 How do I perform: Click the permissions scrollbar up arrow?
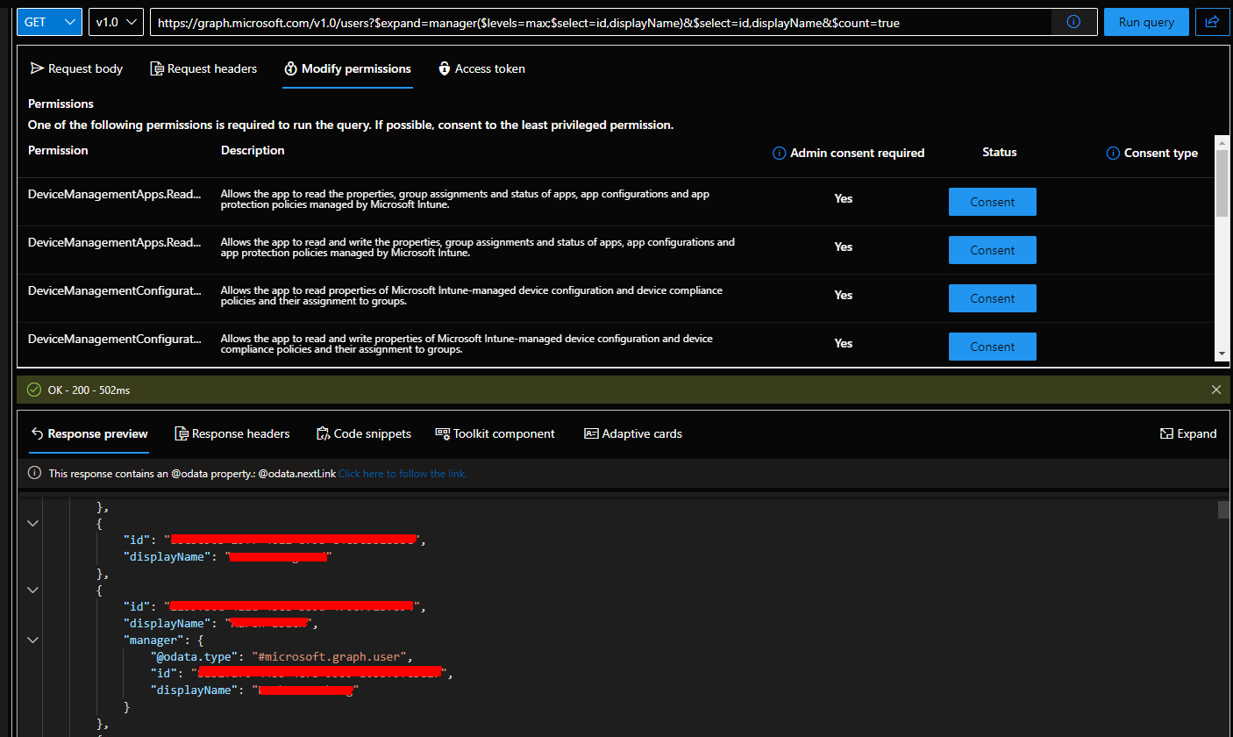click(x=1222, y=141)
